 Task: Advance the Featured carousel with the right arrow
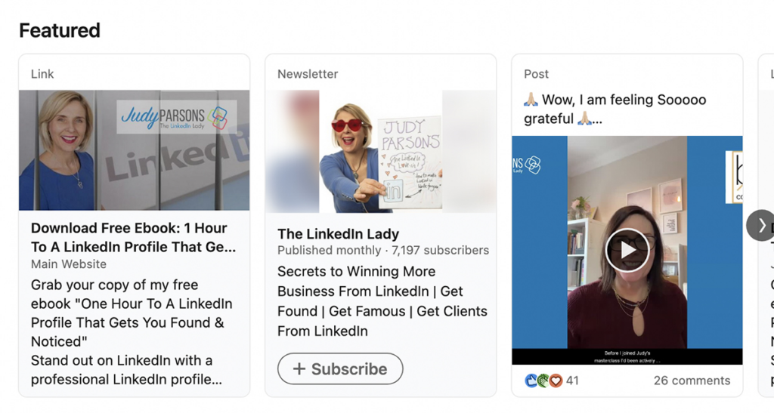[760, 225]
